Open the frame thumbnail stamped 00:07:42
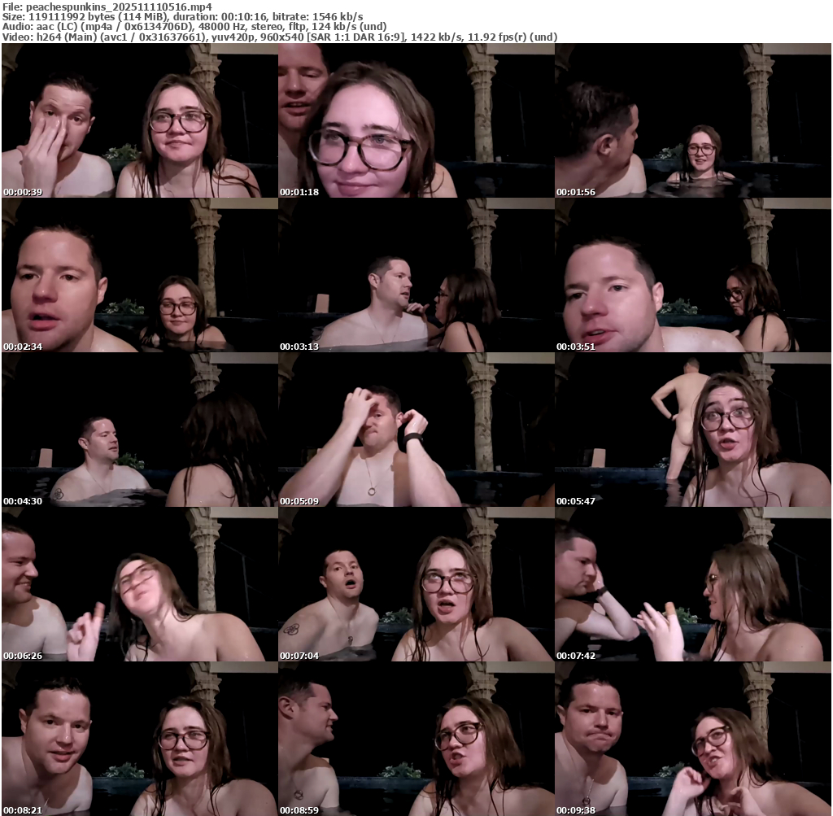This screenshot has height=816, width=833. pyautogui.click(x=693, y=584)
